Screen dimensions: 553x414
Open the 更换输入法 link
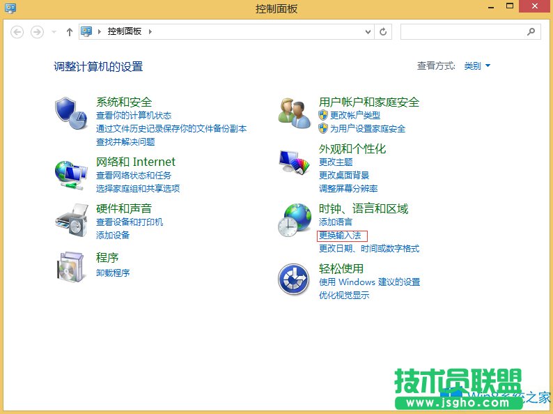click(x=340, y=236)
